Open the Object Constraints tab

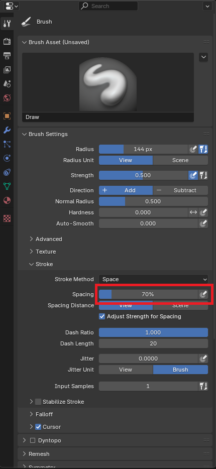(x=7, y=172)
